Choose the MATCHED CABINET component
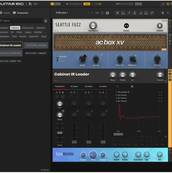 [36, 53]
